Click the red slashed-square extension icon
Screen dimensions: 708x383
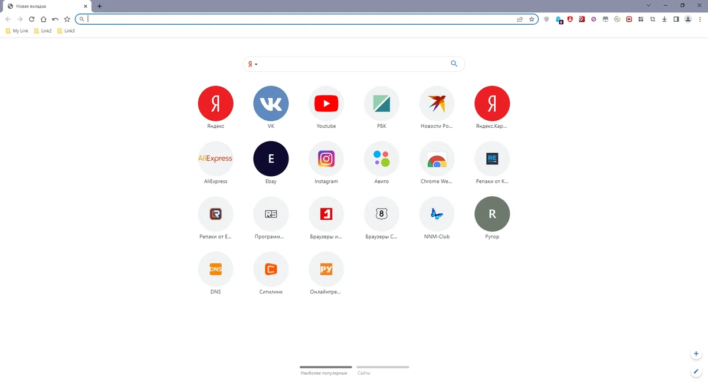tap(582, 19)
